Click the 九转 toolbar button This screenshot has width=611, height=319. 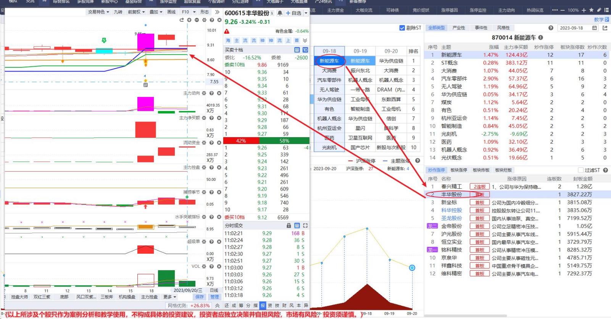click(118, 12)
